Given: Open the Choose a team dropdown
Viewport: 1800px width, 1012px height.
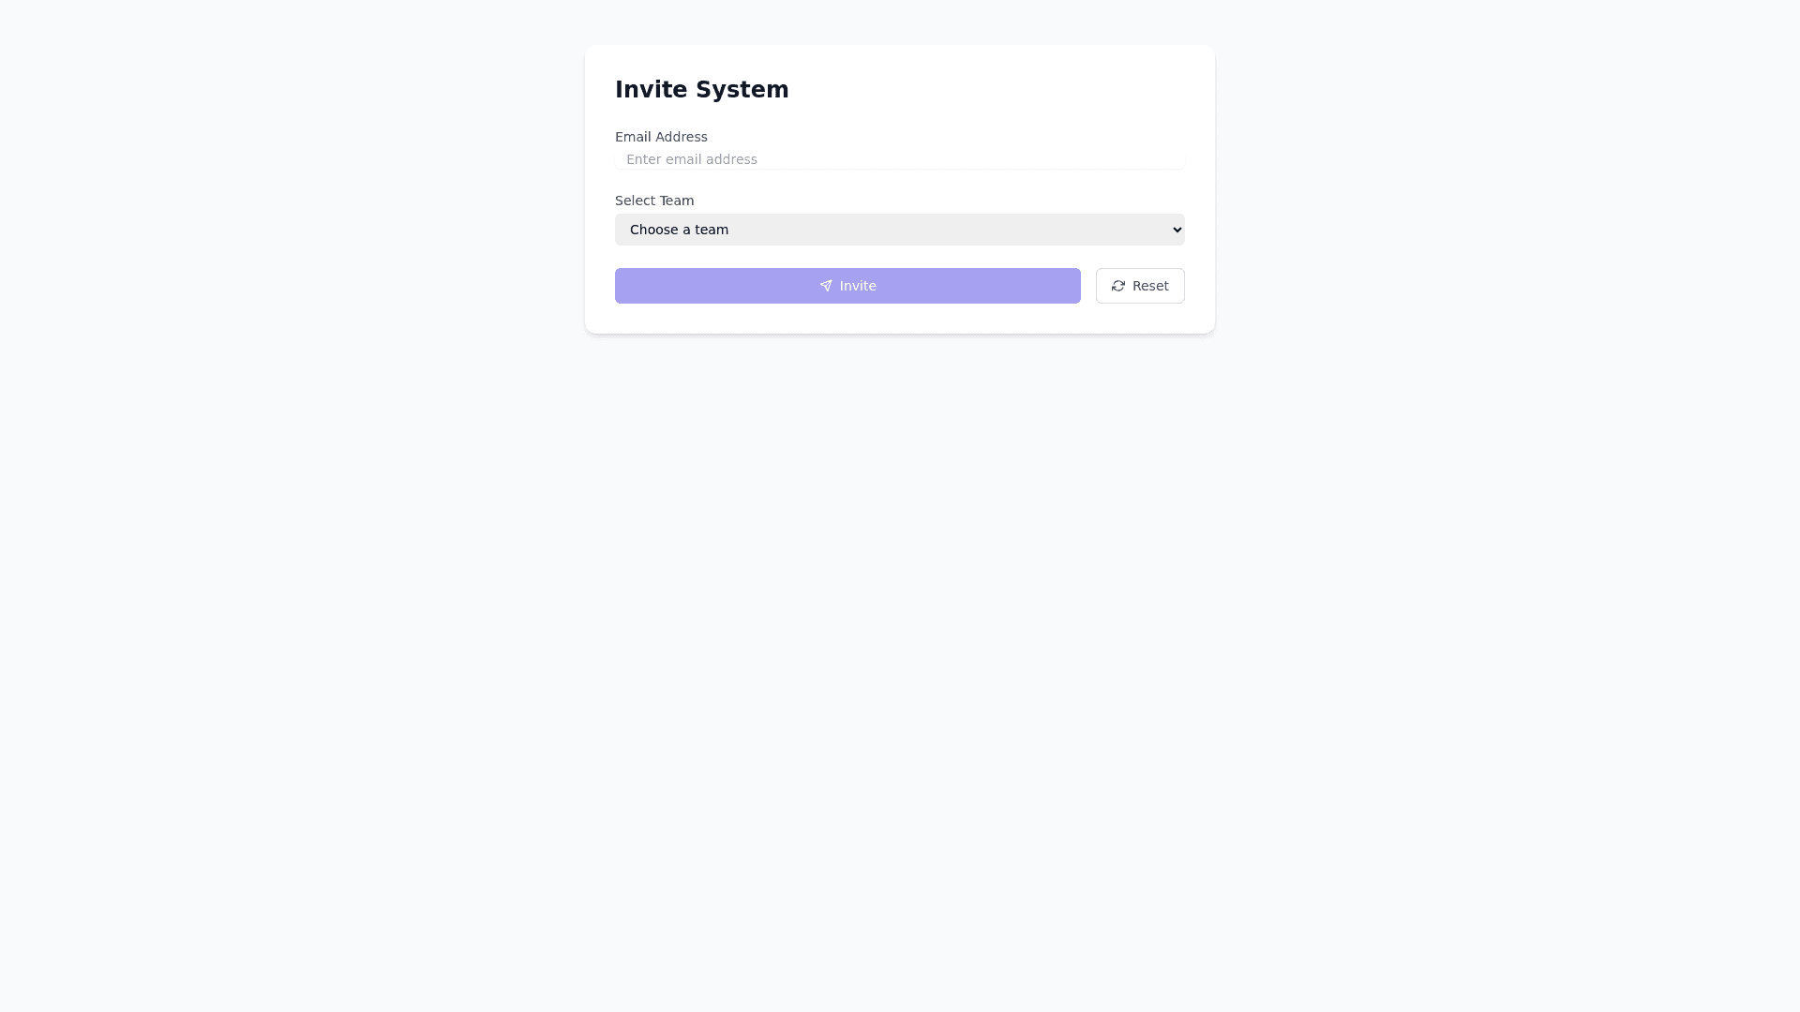Looking at the screenshot, I should click(898, 230).
